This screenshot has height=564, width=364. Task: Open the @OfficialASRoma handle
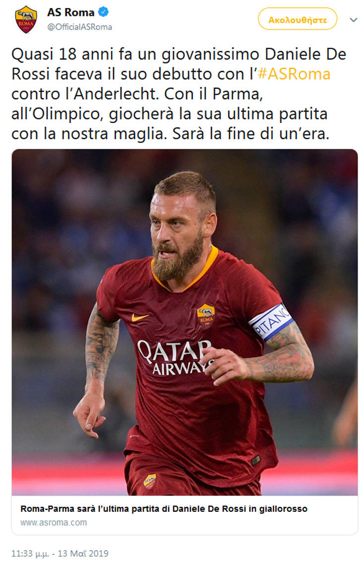point(80,27)
